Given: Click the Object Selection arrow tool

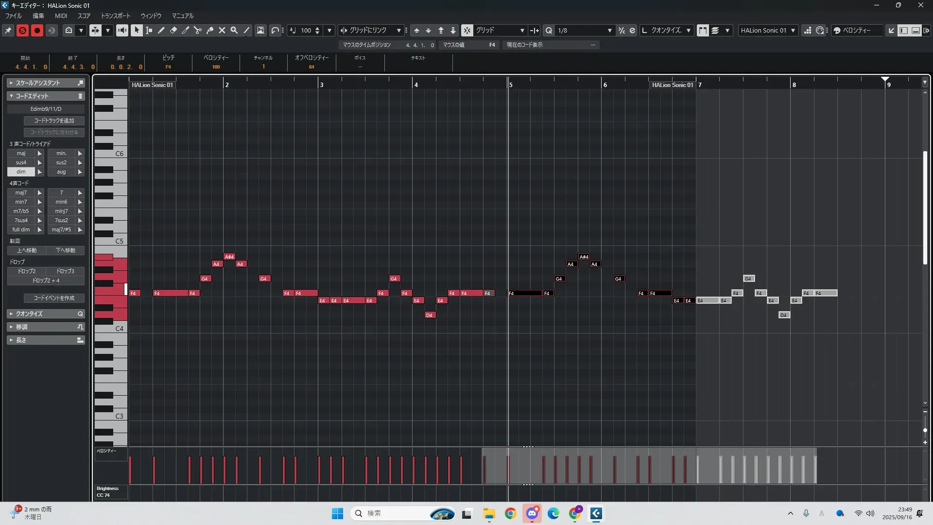Looking at the screenshot, I should (137, 30).
